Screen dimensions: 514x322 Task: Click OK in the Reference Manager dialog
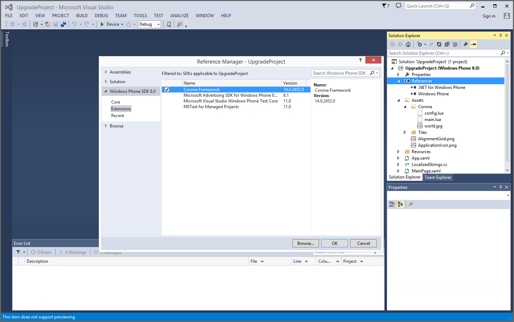point(334,243)
